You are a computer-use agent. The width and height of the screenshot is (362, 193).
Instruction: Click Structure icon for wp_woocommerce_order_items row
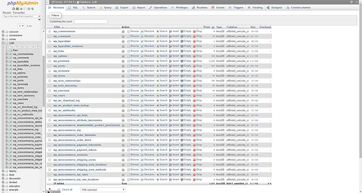142,140
